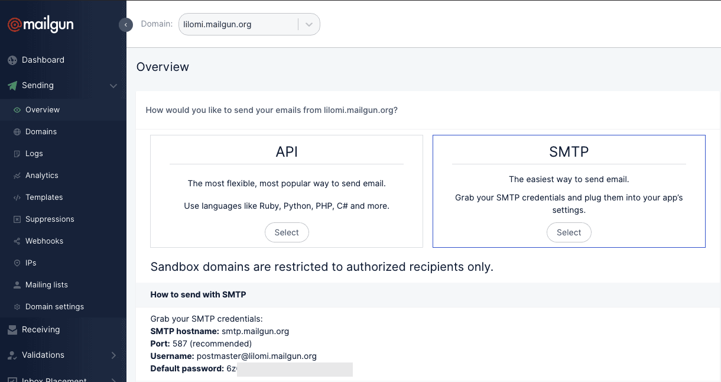The height and width of the screenshot is (382, 721).
Task: Expand the Validations section
Action: [x=113, y=355]
